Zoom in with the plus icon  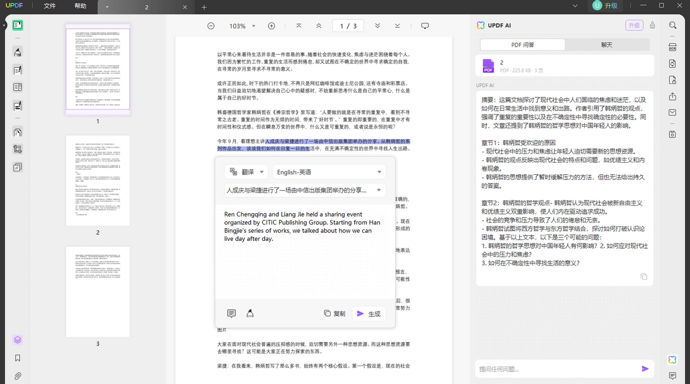[x=271, y=26]
